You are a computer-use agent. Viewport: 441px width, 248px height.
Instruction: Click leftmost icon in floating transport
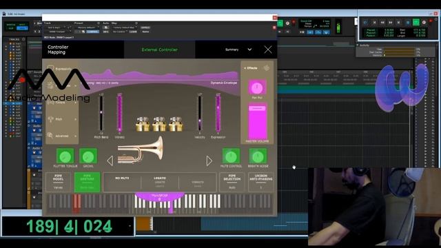click(365, 22)
